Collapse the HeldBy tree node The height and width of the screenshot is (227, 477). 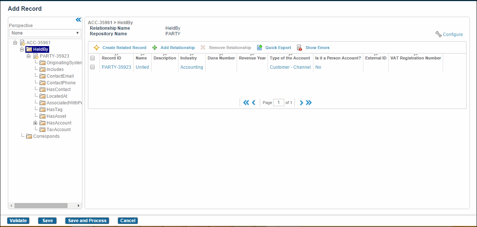click(22, 49)
